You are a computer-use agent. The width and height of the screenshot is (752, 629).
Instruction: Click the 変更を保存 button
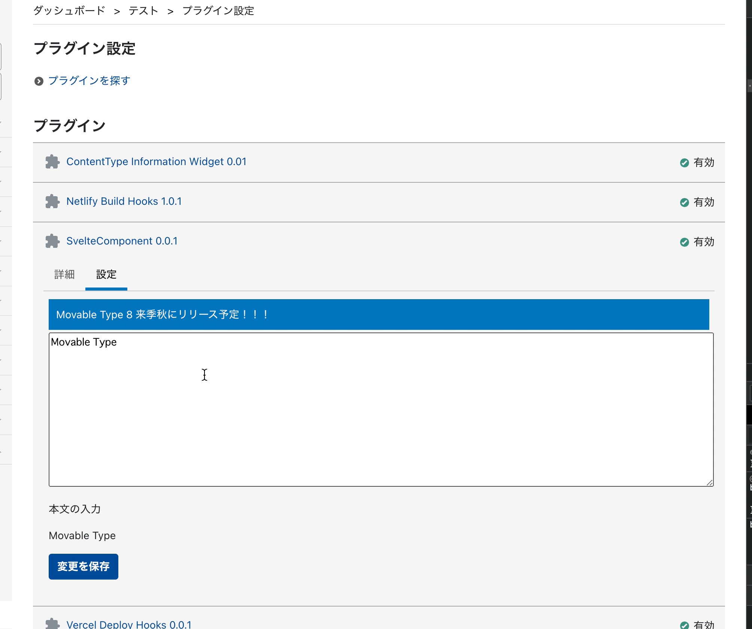pyautogui.click(x=83, y=566)
